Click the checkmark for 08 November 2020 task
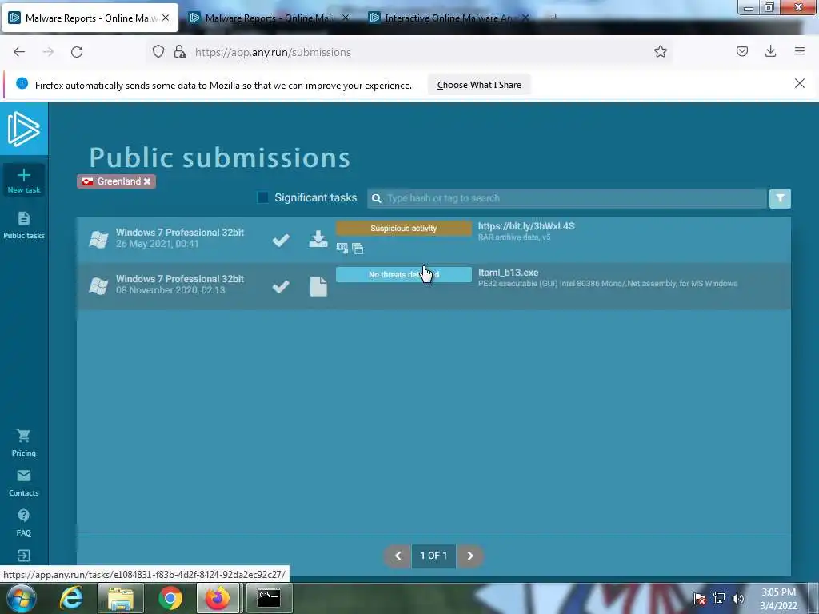Viewport: 819px width, 614px height. point(281,286)
